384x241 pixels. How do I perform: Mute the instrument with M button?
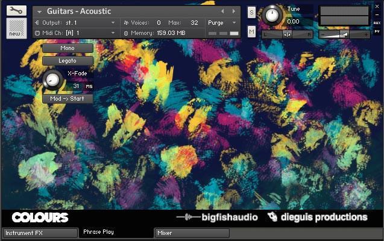pos(251,31)
